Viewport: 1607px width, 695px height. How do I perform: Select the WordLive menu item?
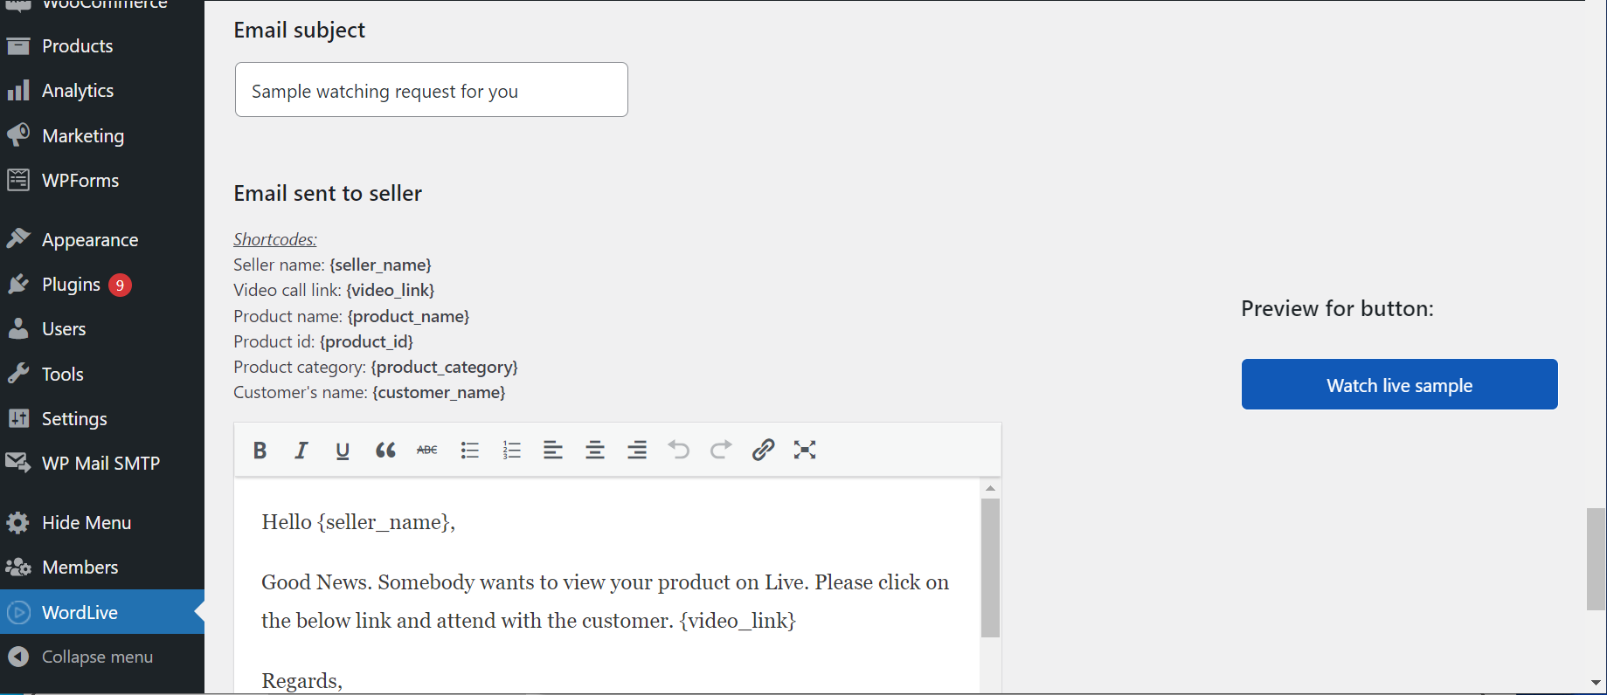[x=102, y=612]
